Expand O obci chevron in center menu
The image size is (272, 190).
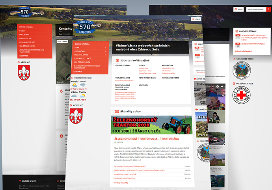click(106, 48)
